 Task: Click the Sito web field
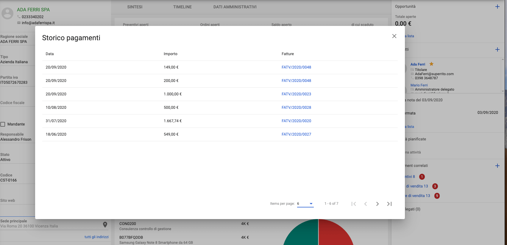[18, 201]
